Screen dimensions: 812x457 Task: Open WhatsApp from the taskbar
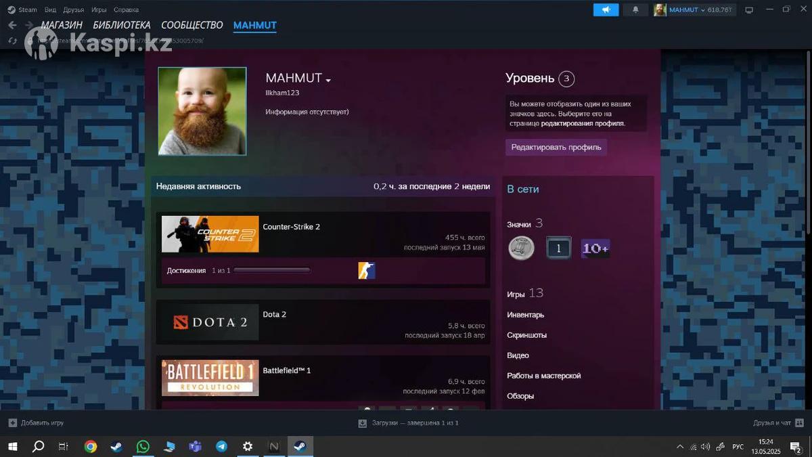pyautogui.click(x=143, y=446)
